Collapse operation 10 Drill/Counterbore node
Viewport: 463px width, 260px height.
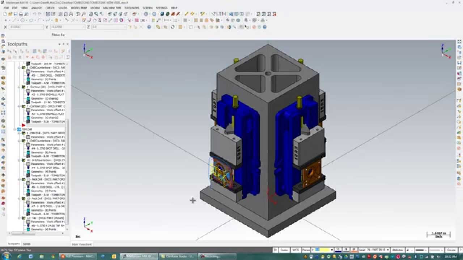[x=19, y=160]
